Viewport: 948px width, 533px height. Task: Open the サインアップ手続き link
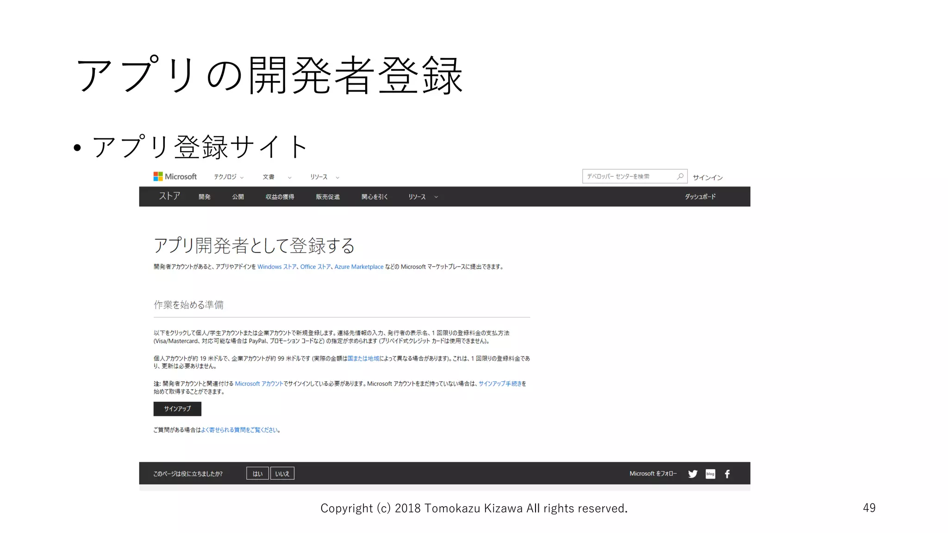coord(500,384)
